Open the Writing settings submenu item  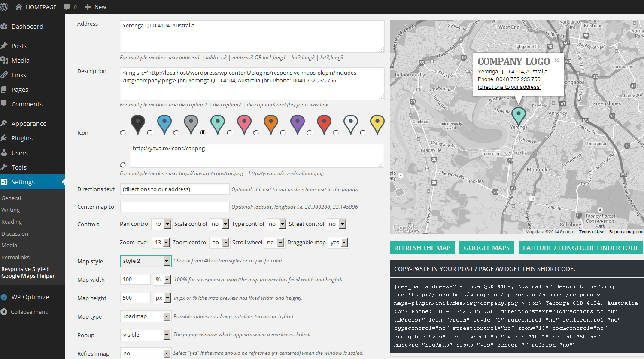11,210
